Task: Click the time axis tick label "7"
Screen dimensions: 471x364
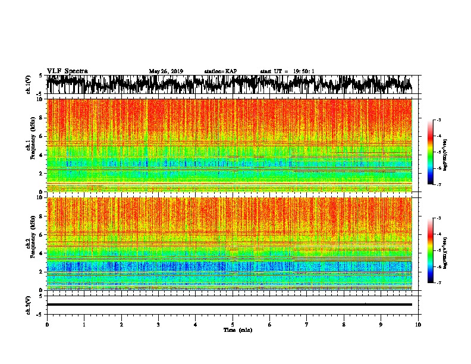Action: 307,325
